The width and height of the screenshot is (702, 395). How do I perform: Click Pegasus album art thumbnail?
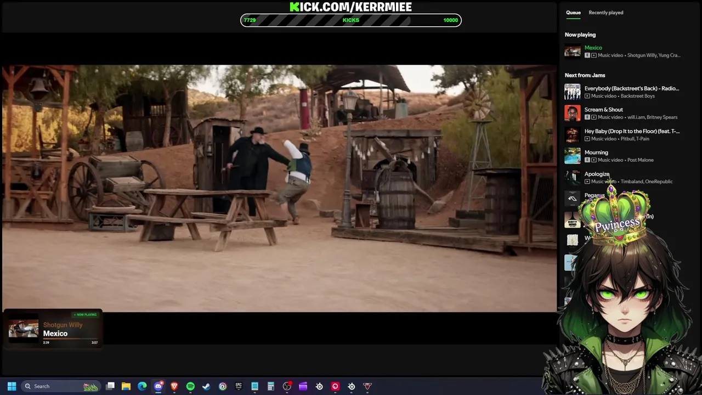point(573,199)
